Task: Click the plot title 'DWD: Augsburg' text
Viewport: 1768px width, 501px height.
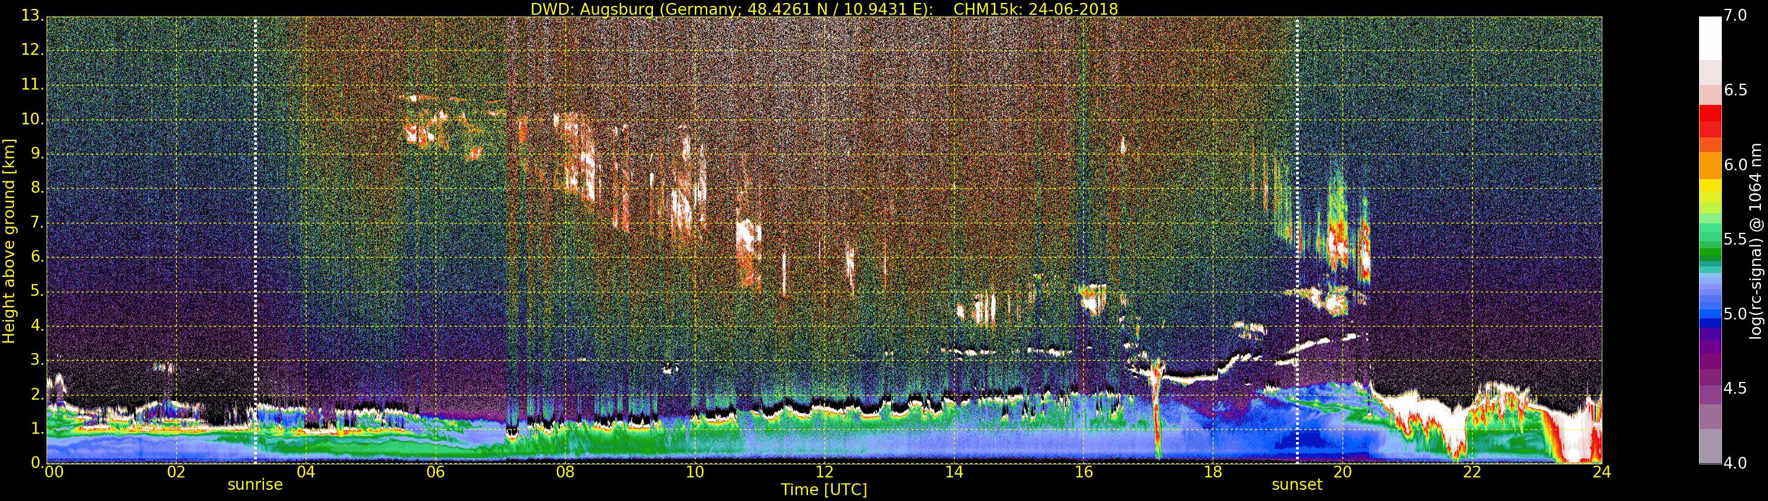Action: click(592, 9)
